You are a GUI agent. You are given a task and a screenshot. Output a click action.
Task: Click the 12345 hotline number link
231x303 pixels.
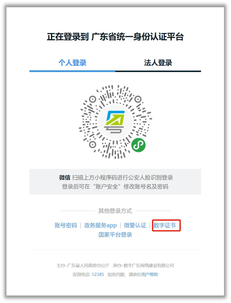pyautogui.click(x=98, y=274)
